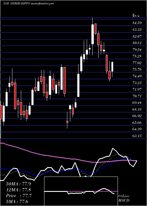Click the NSE SHRIRAMPPS munafasutra.pro title text

coord(28,4)
